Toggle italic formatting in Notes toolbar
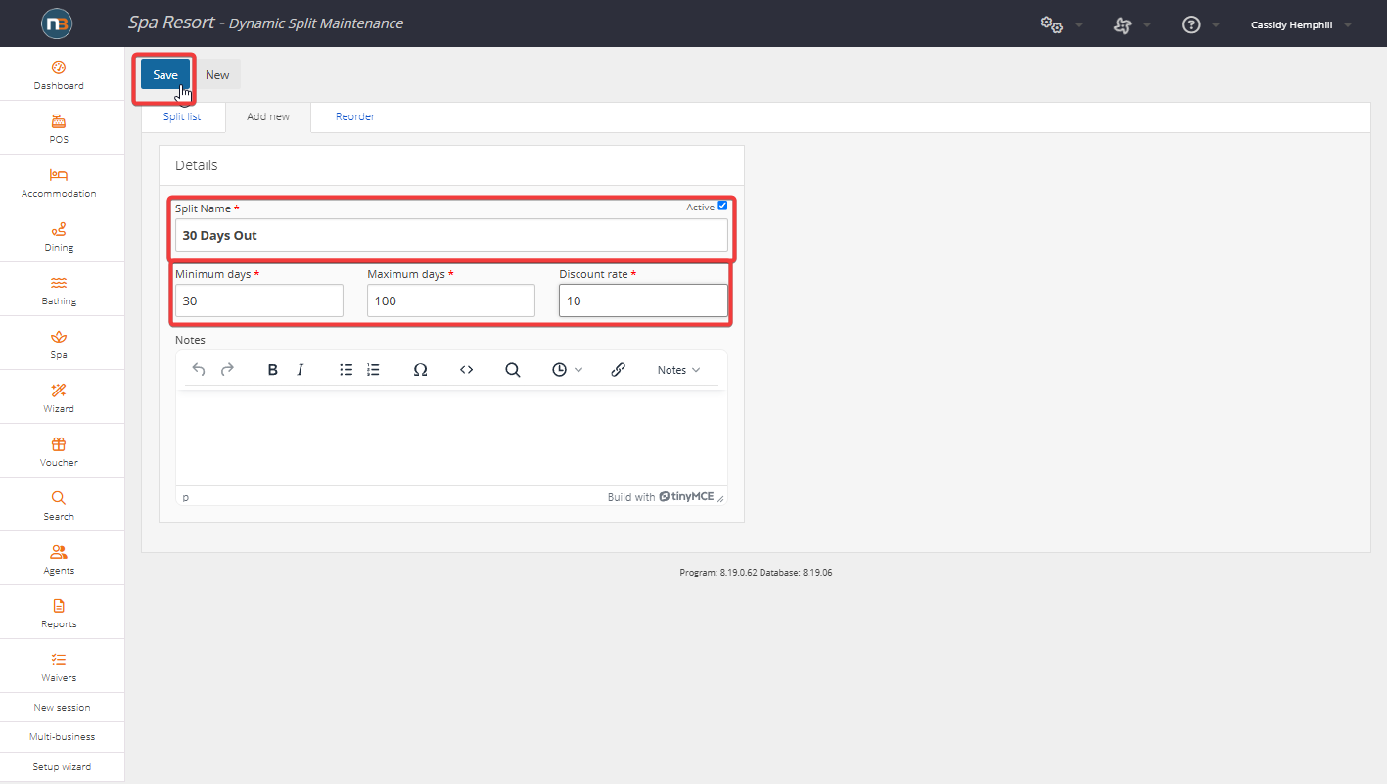 [x=301, y=370]
